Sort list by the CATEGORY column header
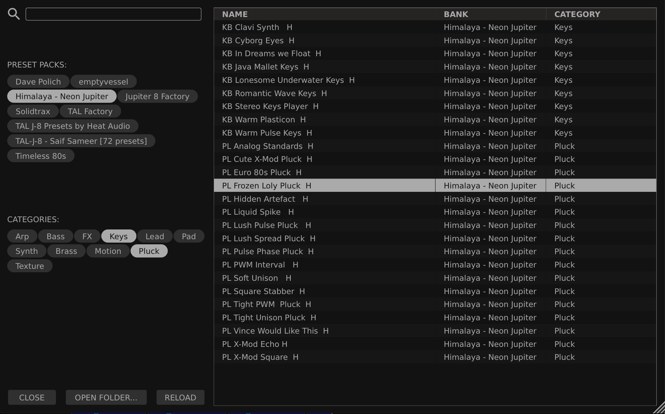The width and height of the screenshot is (665, 414). [577, 14]
